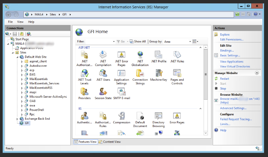
Task: Click View Virtual Directories link
Action: pos(235,67)
